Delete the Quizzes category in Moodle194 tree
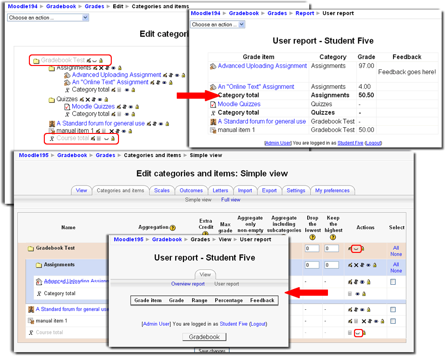Viewport: 445px width, 356px height. 88,100
